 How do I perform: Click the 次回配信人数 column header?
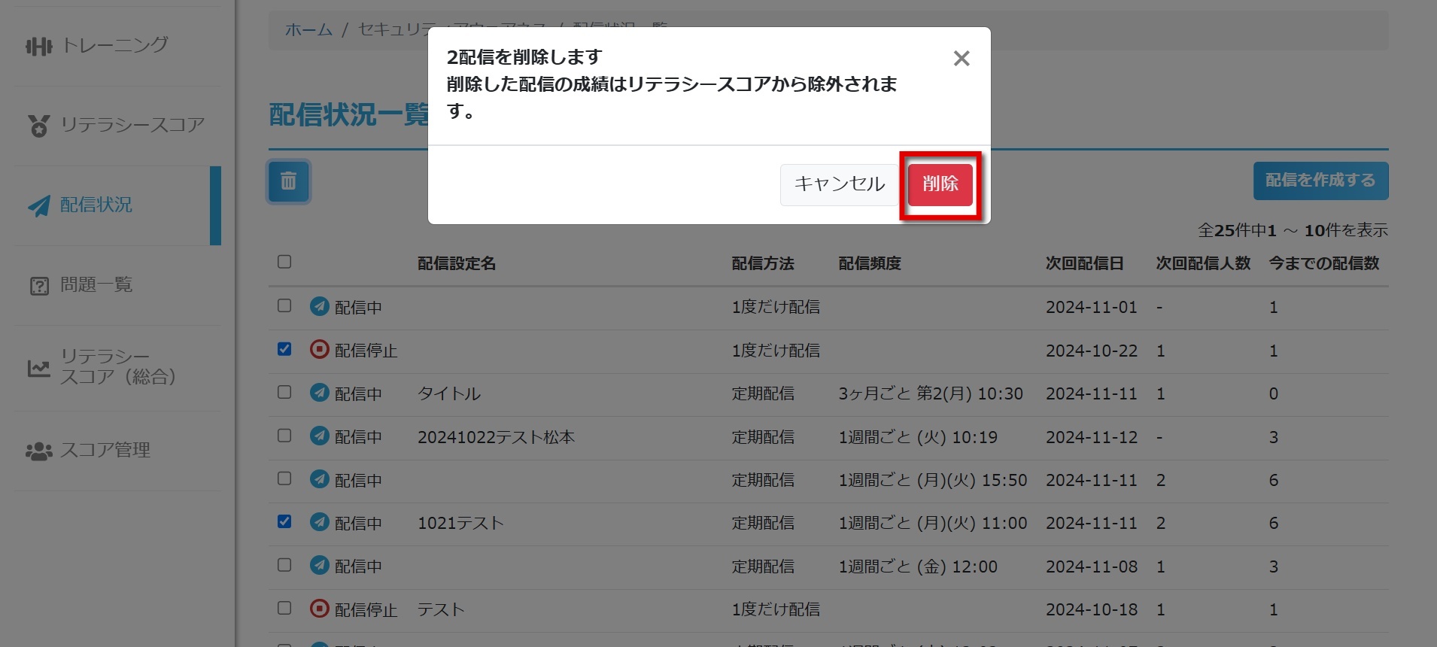pos(1203,263)
